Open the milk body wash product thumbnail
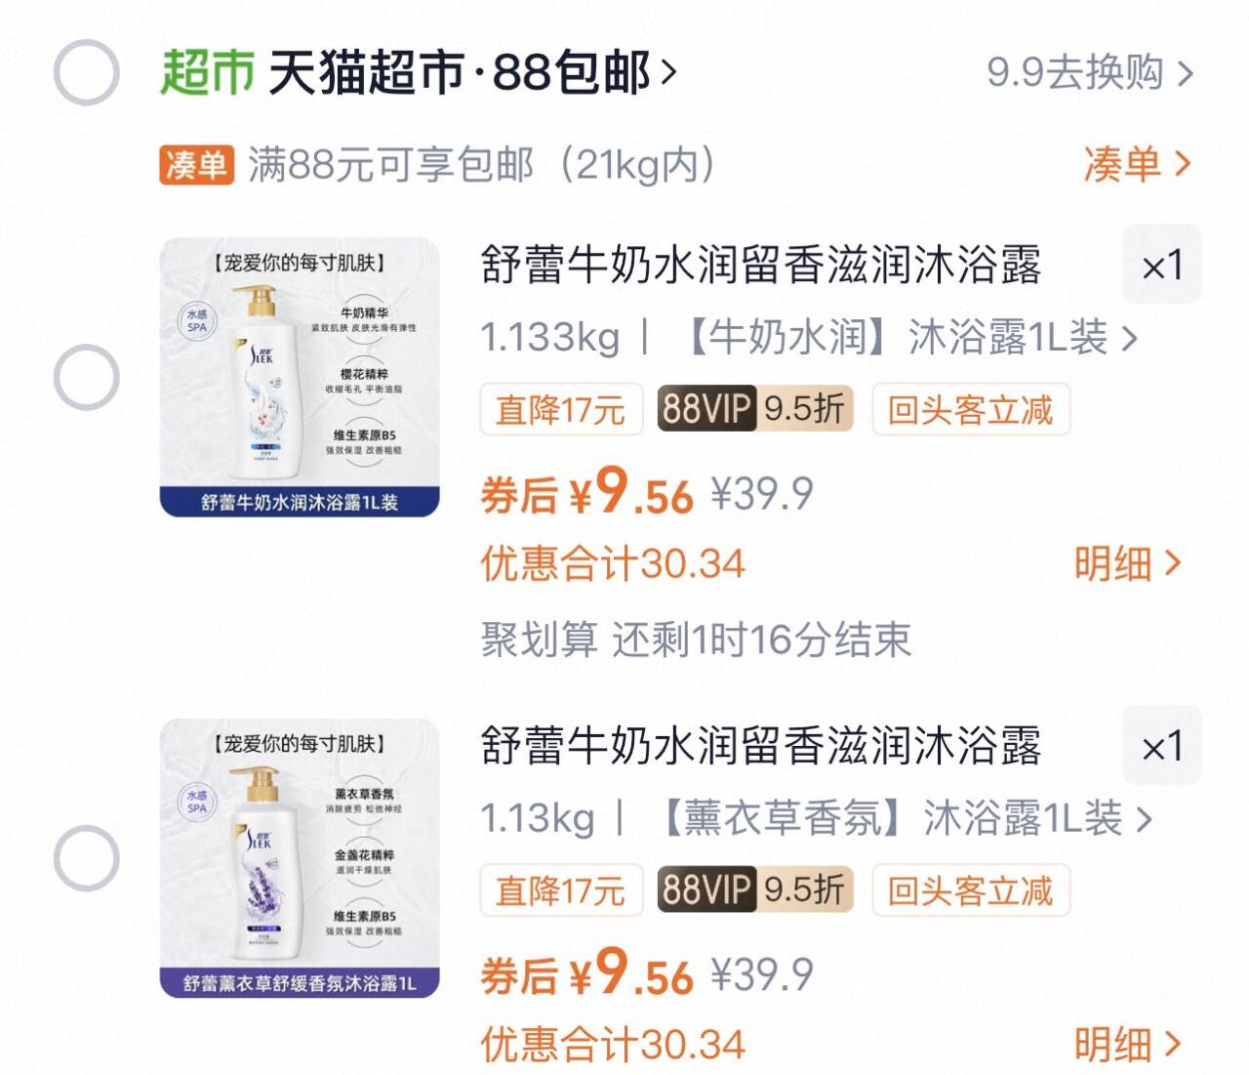 point(300,377)
